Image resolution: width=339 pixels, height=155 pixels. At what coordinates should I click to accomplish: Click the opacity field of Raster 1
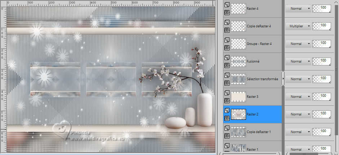click(322, 149)
